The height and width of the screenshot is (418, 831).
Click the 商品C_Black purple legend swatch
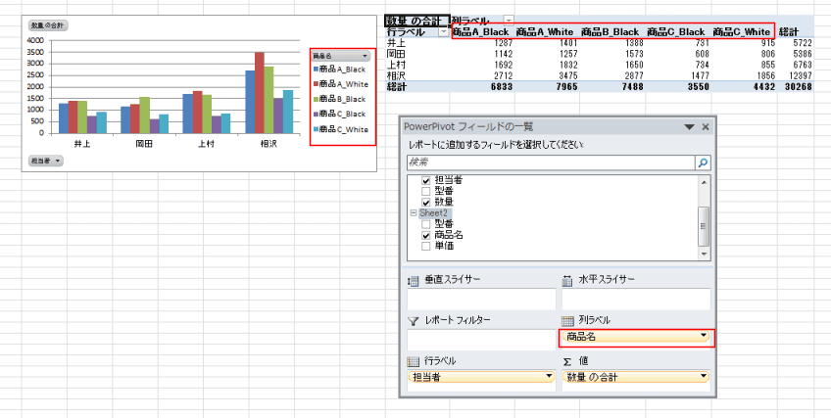(x=316, y=114)
